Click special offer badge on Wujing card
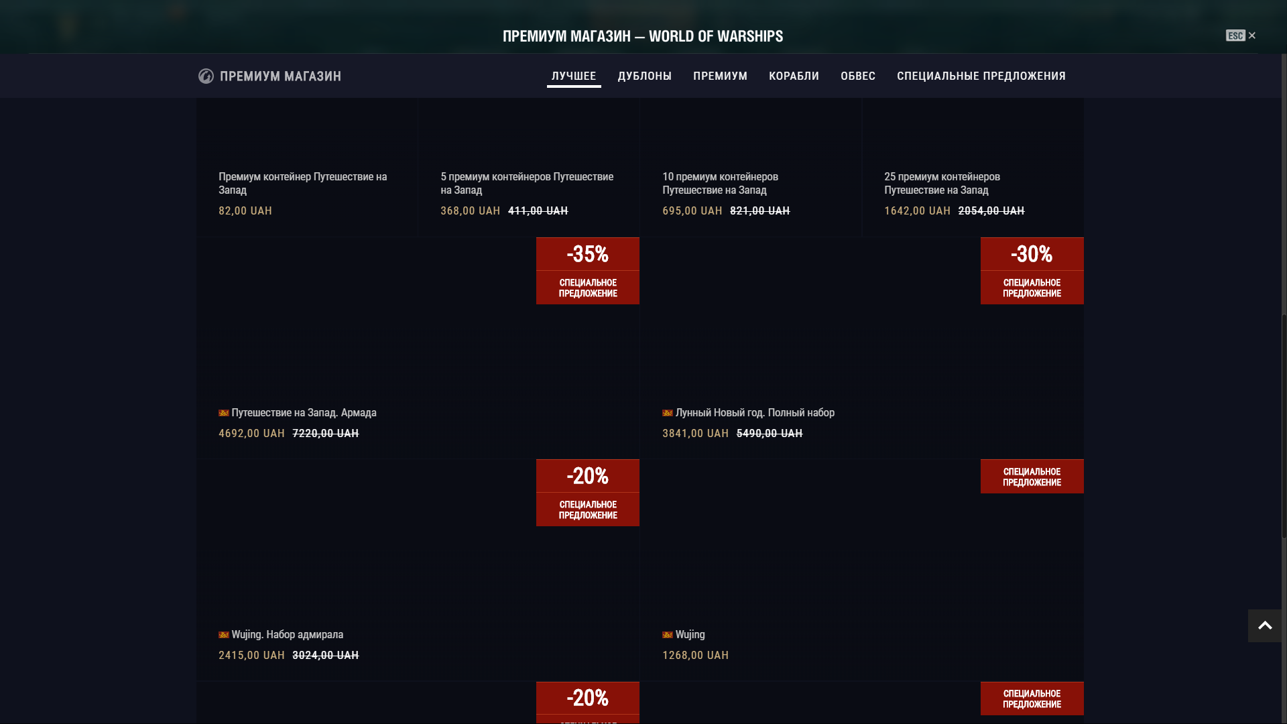 1032,477
